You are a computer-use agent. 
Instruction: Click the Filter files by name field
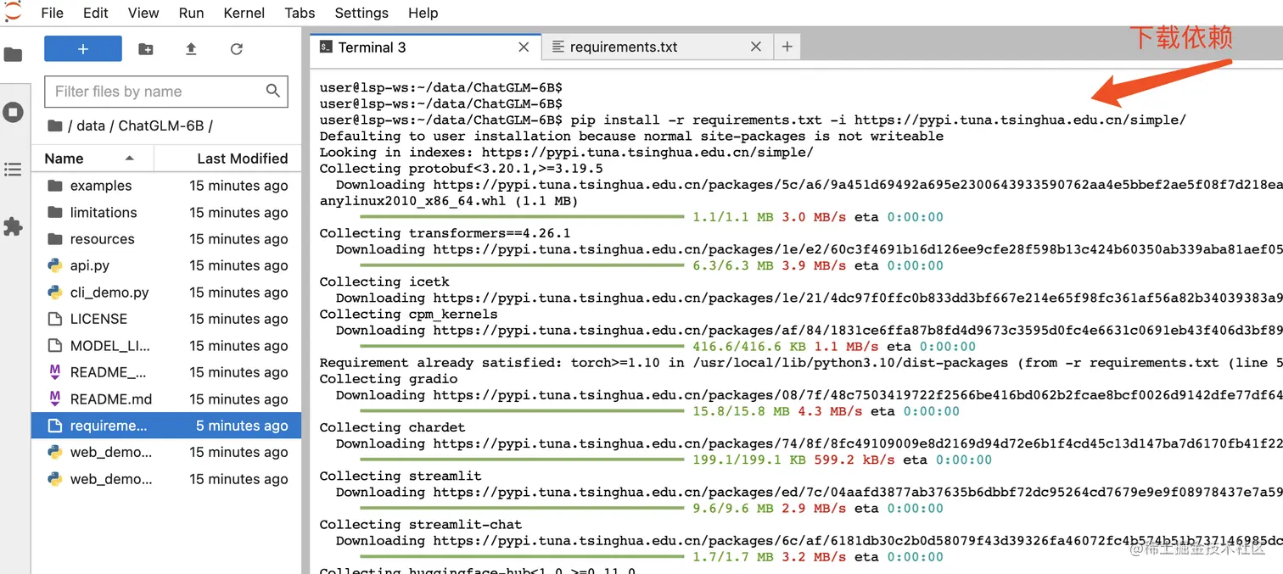tap(166, 92)
